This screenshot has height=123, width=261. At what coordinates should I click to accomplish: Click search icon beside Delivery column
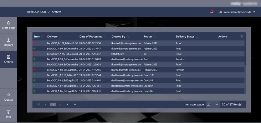pyautogui.click(x=60, y=37)
